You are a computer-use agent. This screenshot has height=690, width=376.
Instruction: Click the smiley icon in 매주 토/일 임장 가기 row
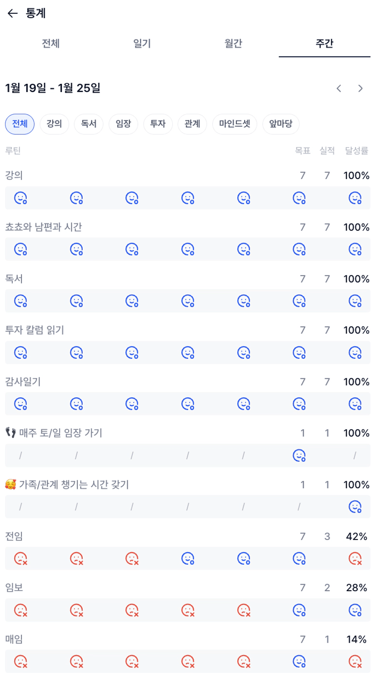tap(299, 455)
